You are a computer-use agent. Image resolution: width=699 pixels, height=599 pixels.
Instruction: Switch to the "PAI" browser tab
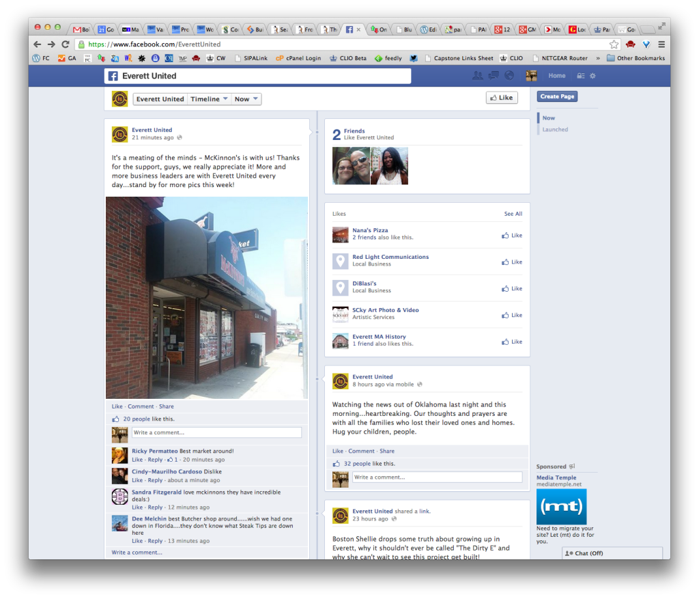coord(479,29)
